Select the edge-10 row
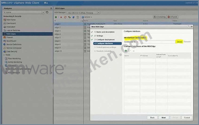The height and width of the screenshot is (125, 199). (x=58, y=51)
